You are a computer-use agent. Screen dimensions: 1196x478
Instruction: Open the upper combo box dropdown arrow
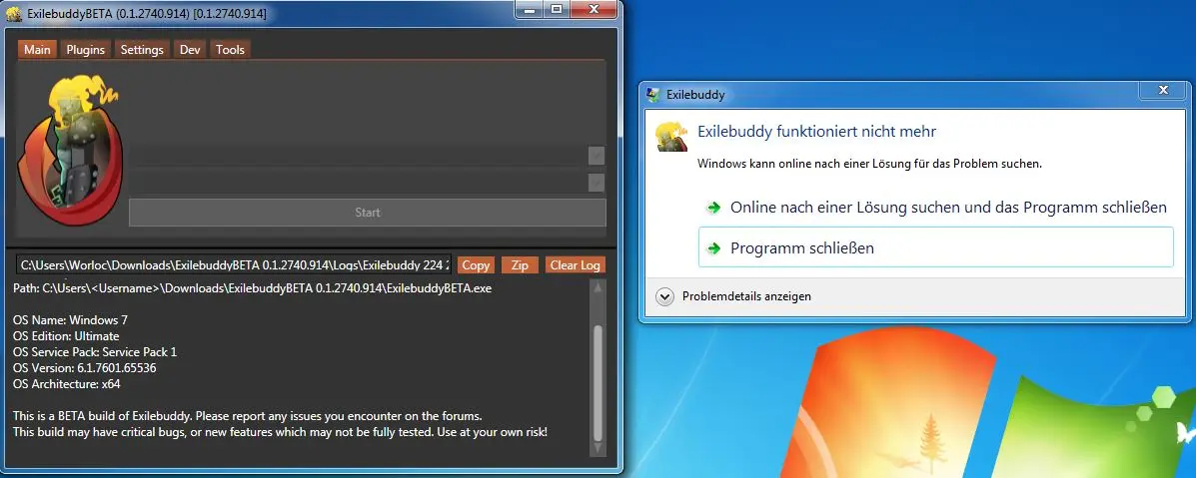(597, 156)
